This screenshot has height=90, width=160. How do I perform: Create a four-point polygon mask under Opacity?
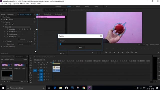point(9,24)
